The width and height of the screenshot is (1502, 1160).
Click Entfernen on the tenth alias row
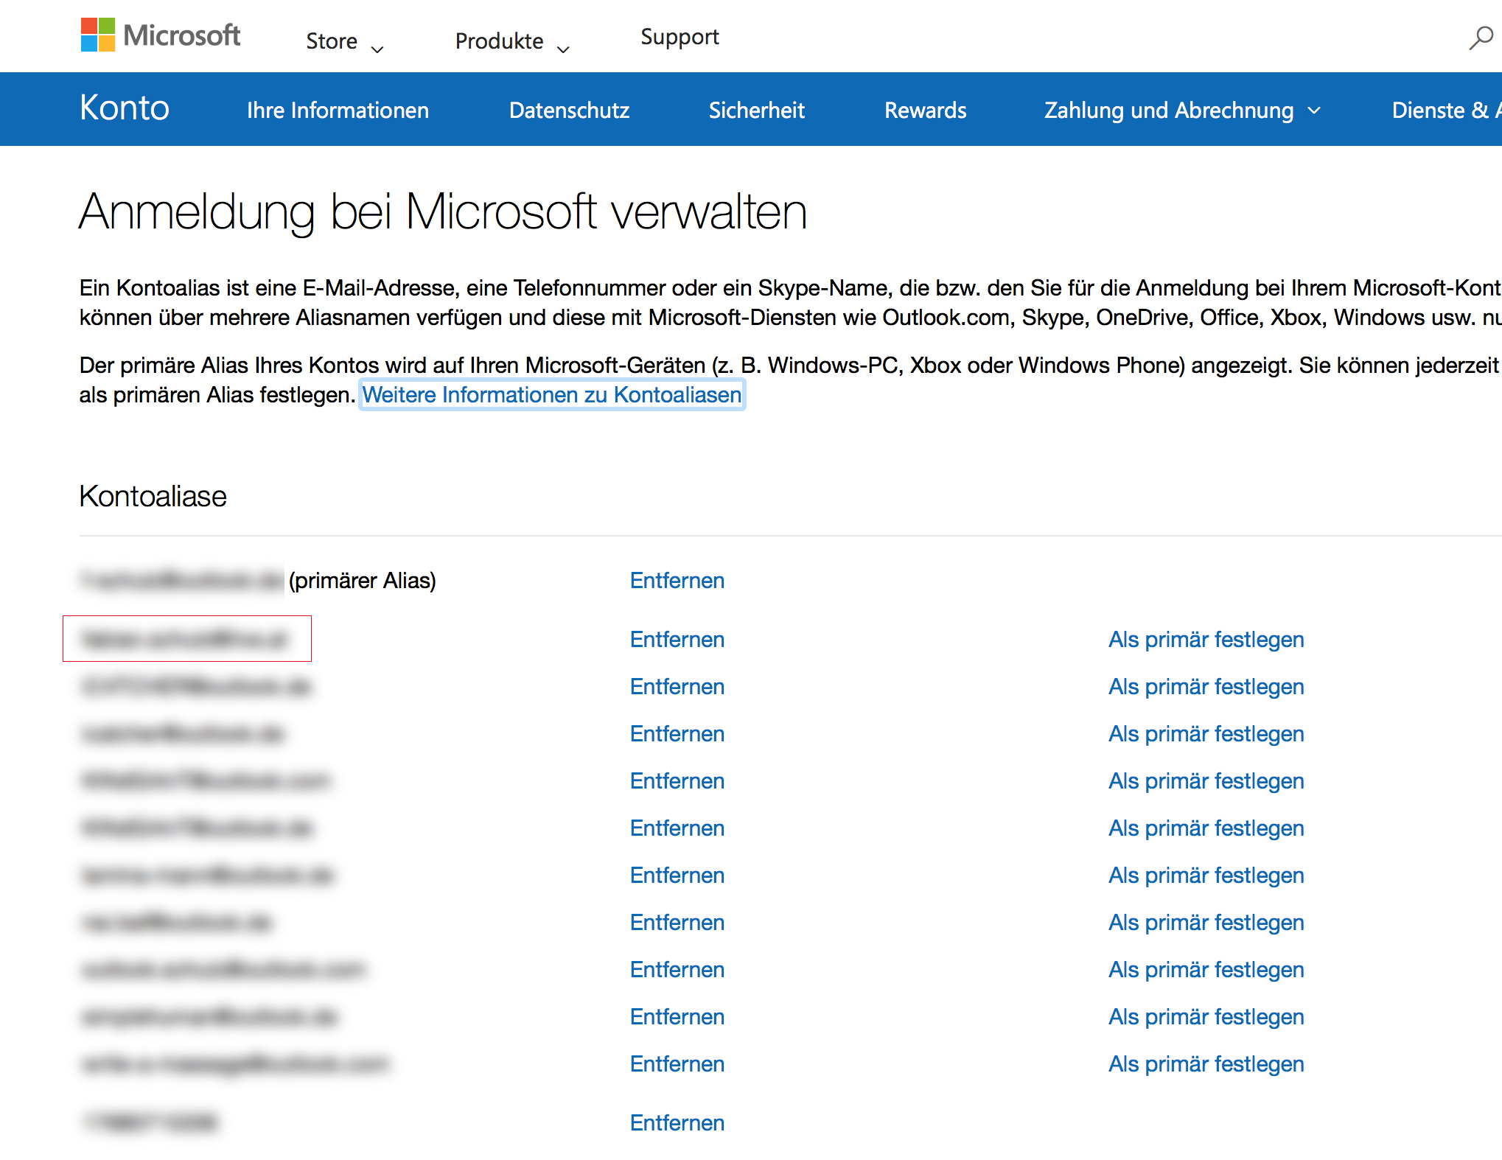[x=677, y=1017]
